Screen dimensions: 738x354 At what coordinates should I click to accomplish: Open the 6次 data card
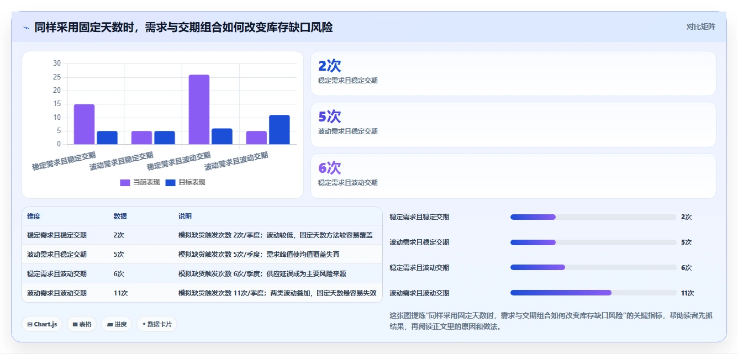pos(513,176)
